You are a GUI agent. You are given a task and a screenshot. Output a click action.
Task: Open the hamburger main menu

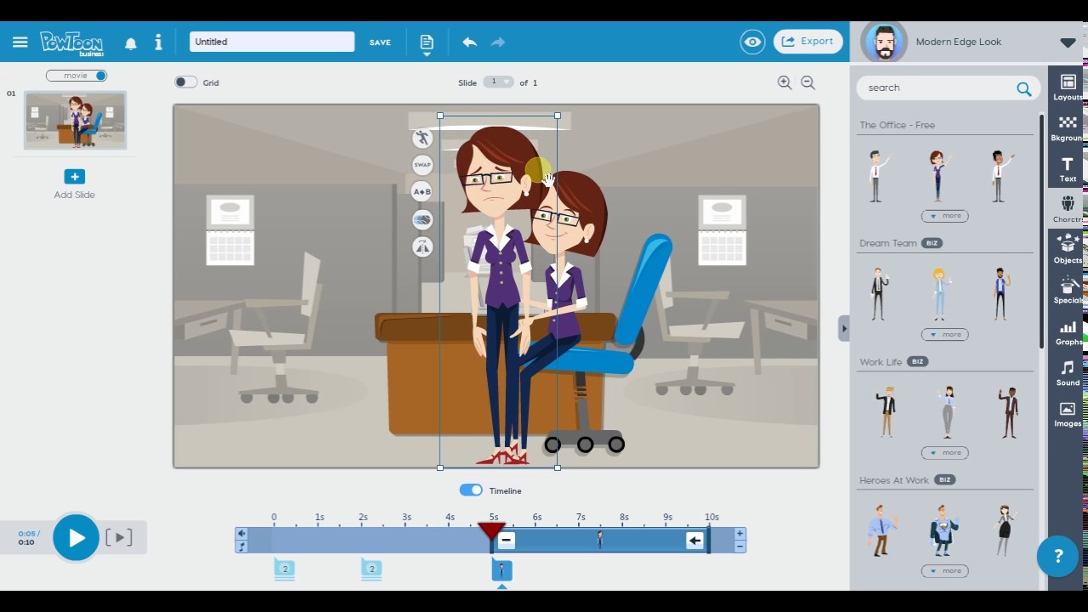coord(20,42)
